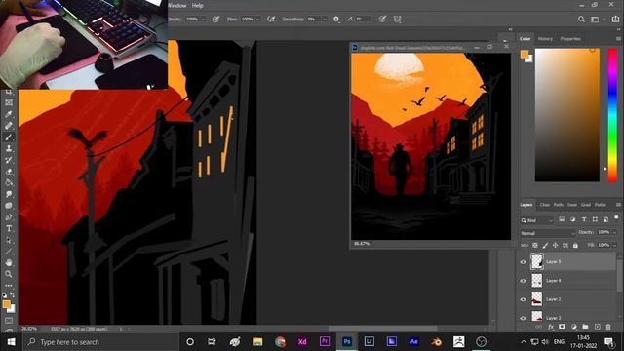Switch to the History tab
Image resolution: width=624 pixels, height=351 pixels.
point(545,39)
